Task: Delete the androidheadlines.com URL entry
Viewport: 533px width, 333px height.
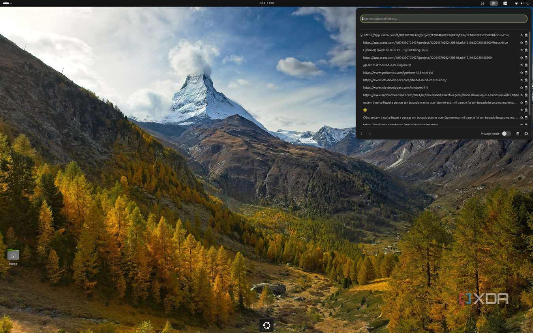Action: click(526, 95)
